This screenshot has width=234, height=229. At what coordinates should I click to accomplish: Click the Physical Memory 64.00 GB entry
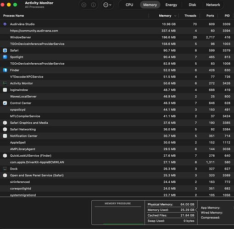click(x=171, y=204)
